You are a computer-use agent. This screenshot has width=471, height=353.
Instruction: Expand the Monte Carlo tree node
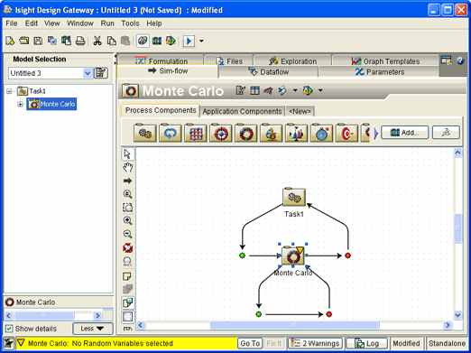click(20, 104)
